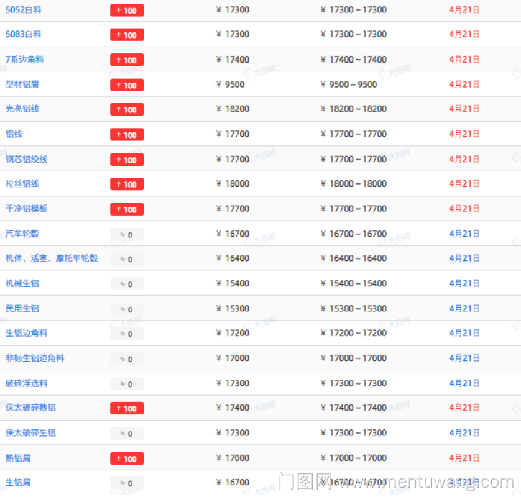
Task: Click the 5083白料 link
Action: point(24,34)
